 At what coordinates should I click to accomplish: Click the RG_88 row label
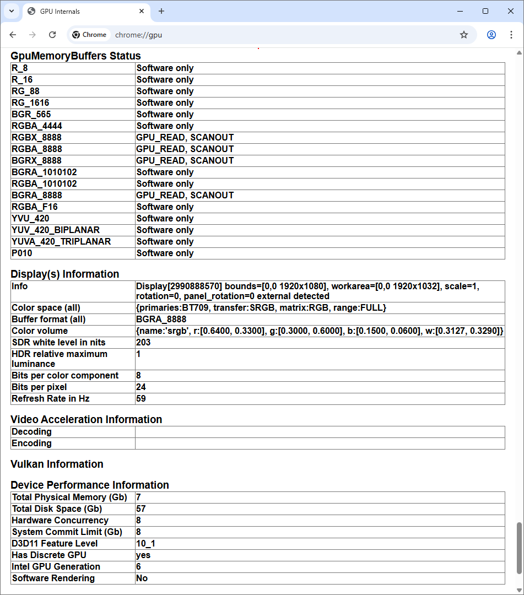[25, 91]
